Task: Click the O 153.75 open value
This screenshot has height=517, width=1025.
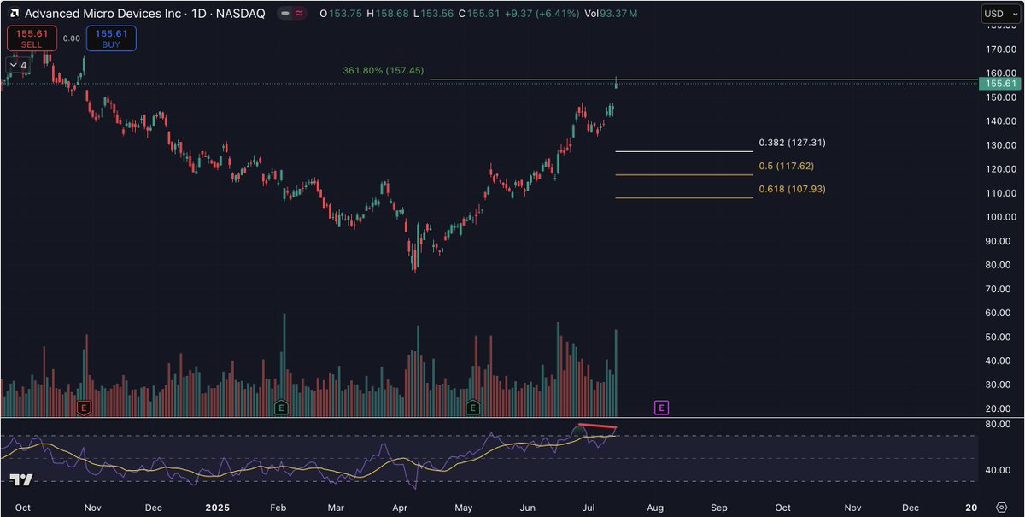Action: pyautogui.click(x=342, y=14)
